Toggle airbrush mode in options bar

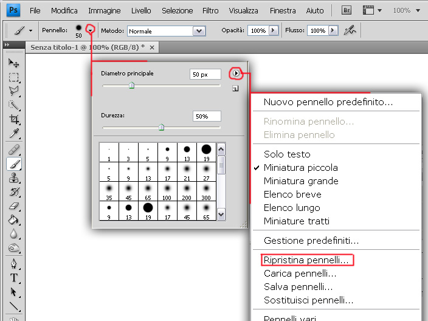(x=350, y=30)
